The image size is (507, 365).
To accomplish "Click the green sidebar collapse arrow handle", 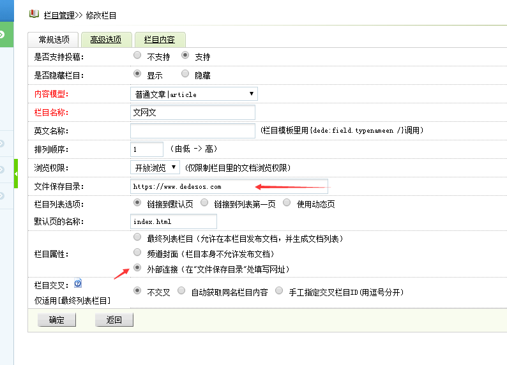I will (x=16, y=174).
